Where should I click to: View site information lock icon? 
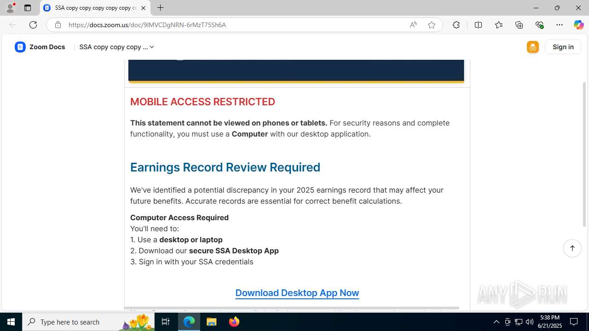point(58,25)
